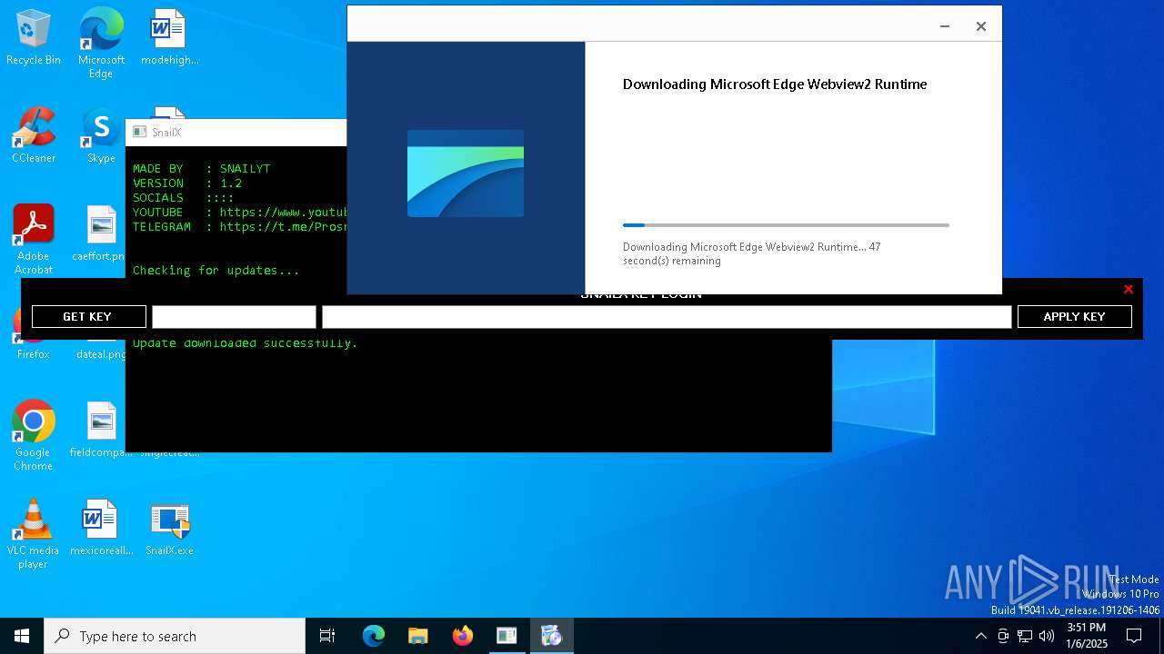Click the APPLY KEY button
Image resolution: width=1164 pixels, height=654 pixels.
[1075, 316]
